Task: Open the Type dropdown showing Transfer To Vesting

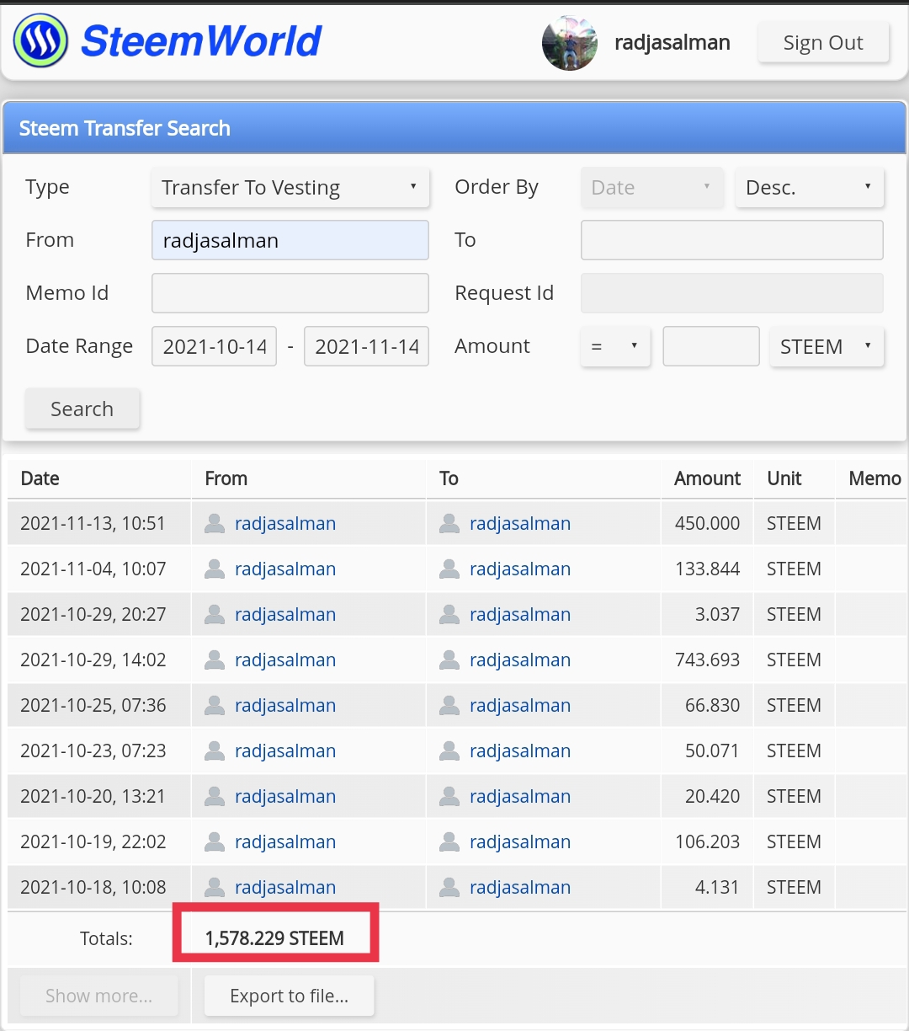Action: 290,187
